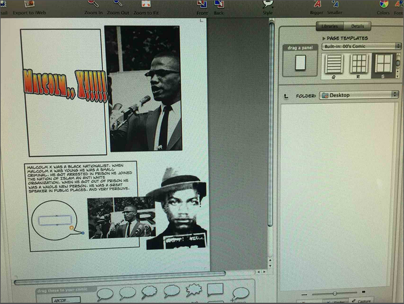This screenshot has height=304, width=404.
Task: Send the object to Back
Action: coord(218,4)
